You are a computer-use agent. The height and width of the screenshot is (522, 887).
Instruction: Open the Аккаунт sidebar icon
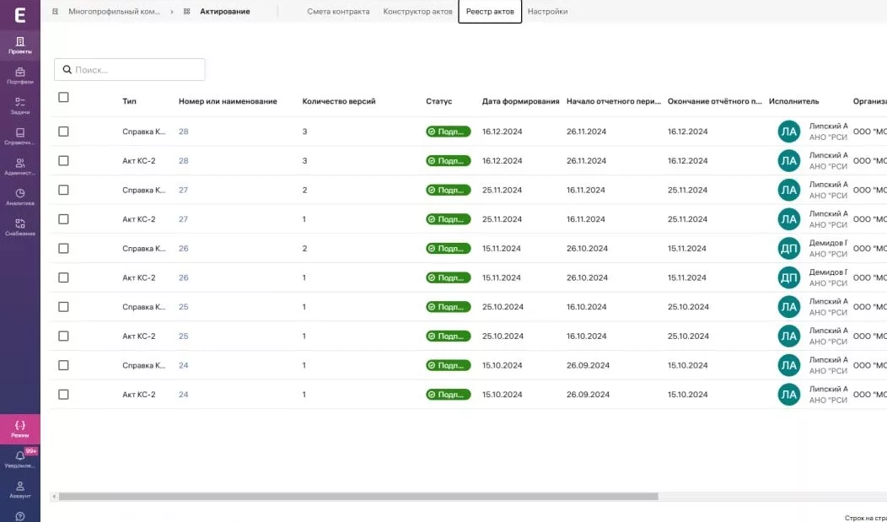(20, 489)
